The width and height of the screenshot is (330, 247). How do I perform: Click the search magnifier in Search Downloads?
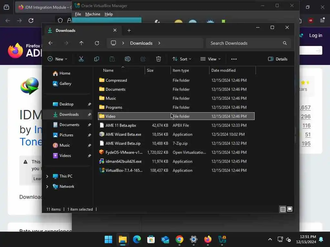285,43
